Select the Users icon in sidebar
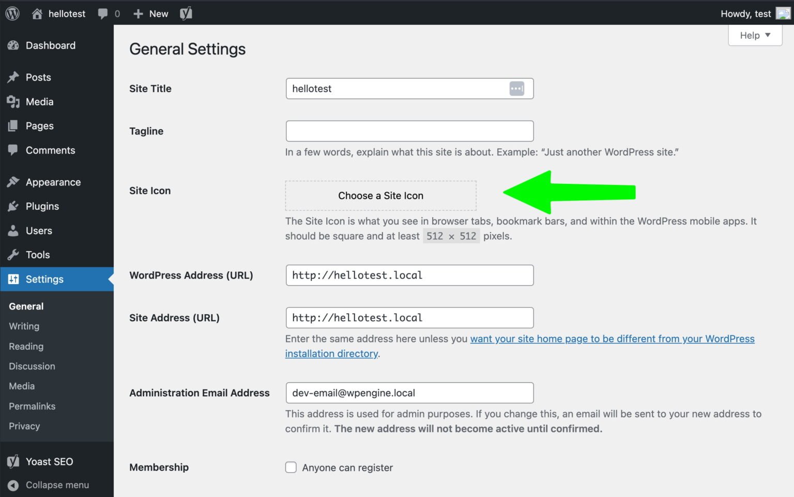 point(13,230)
